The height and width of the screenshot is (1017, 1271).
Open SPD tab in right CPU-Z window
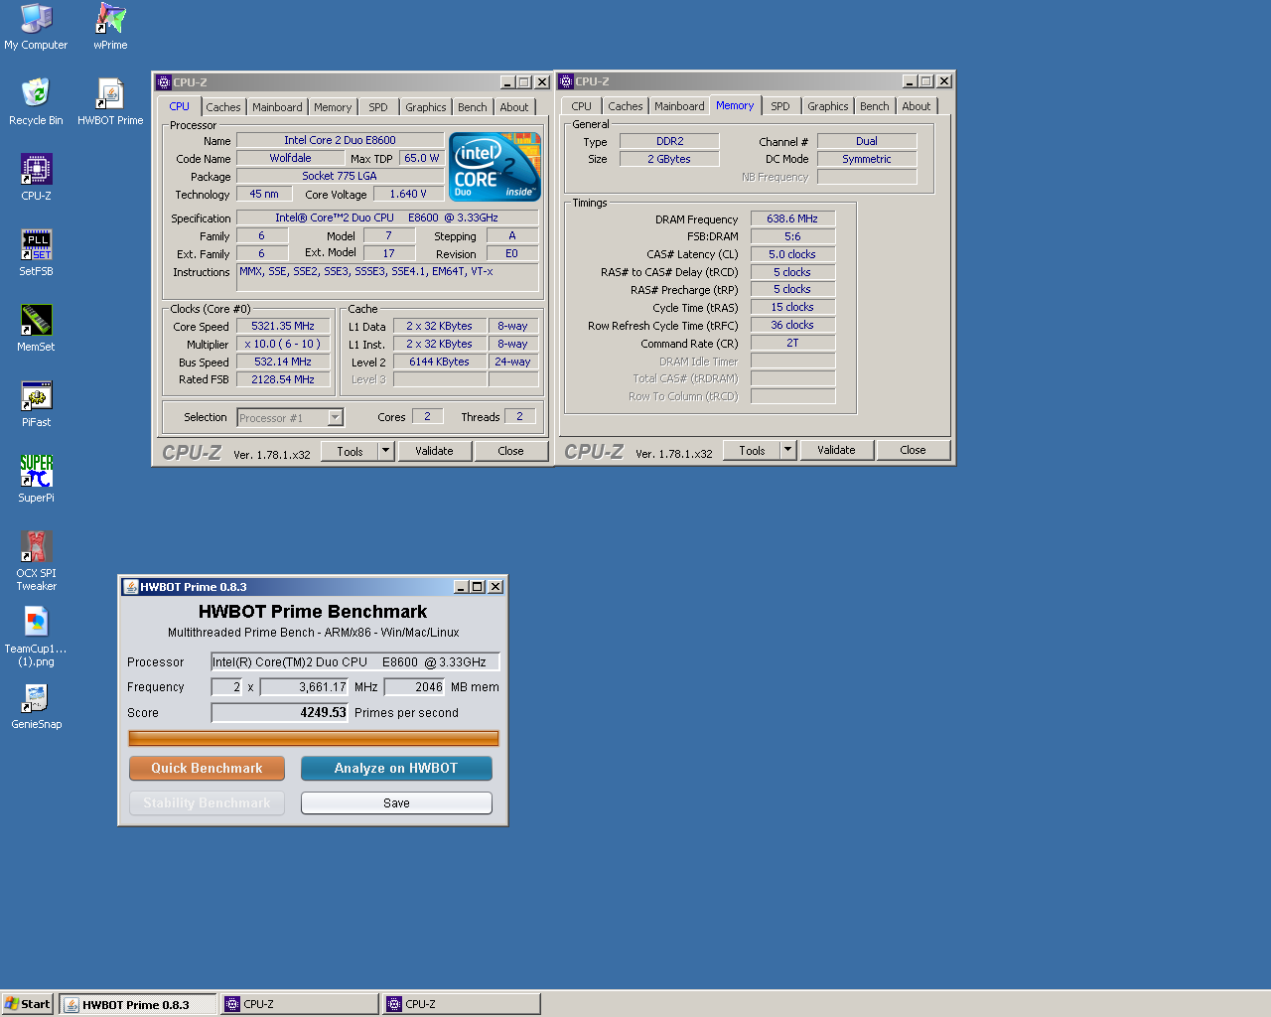click(780, 106)
